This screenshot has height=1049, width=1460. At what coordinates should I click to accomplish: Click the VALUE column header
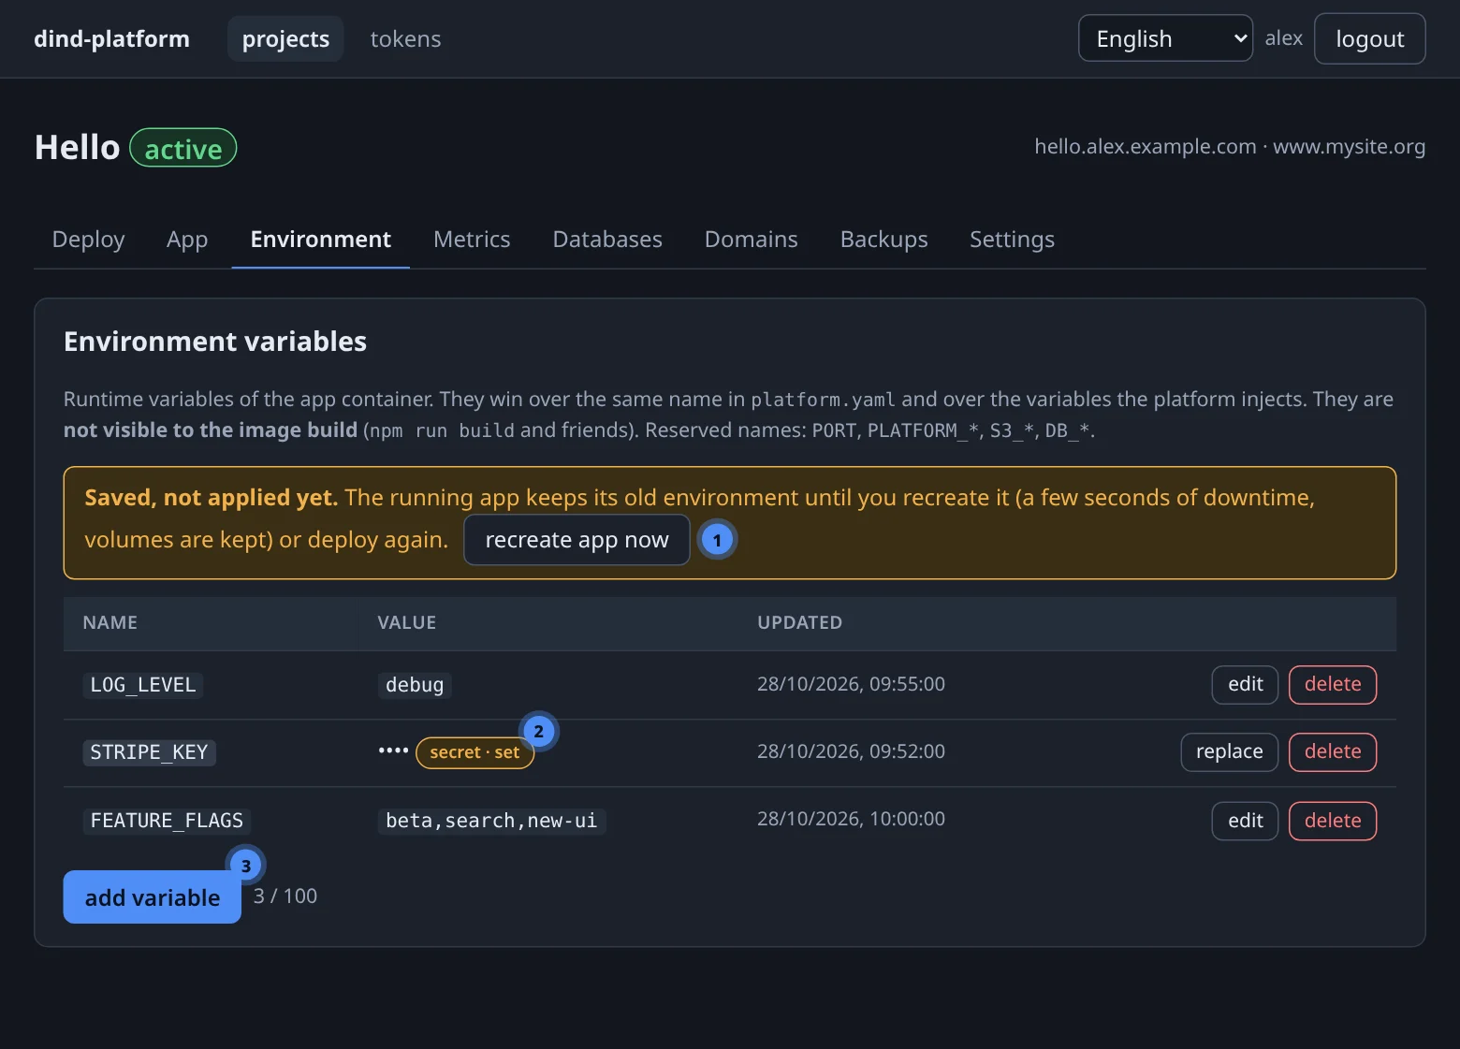point(406,623)
